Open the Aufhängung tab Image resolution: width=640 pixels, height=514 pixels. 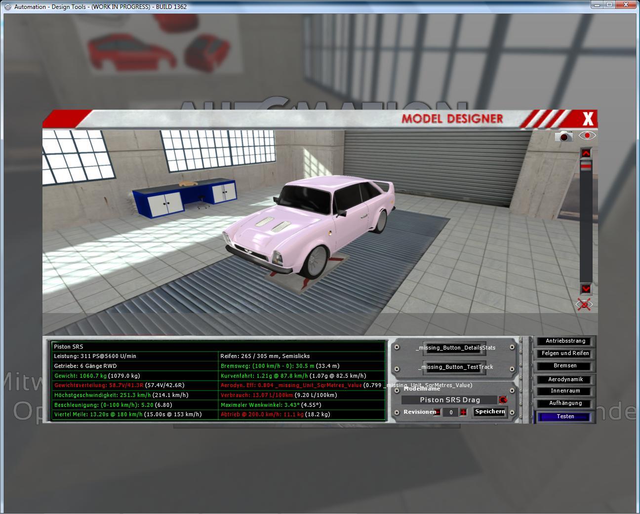[x=565, y=403]
